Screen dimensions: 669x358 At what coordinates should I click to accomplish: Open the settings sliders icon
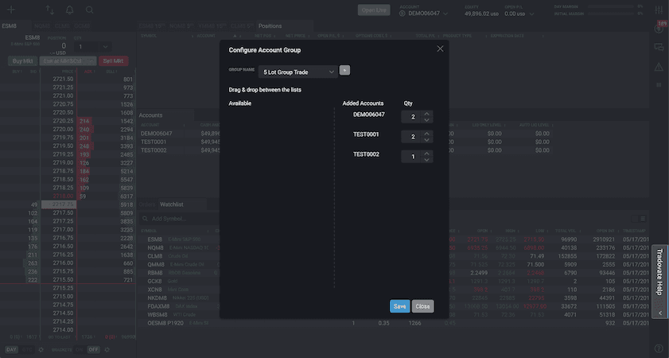(659, 10)
